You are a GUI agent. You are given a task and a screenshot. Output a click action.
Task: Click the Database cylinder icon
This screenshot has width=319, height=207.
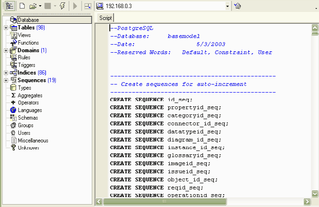tap(13, 20)
